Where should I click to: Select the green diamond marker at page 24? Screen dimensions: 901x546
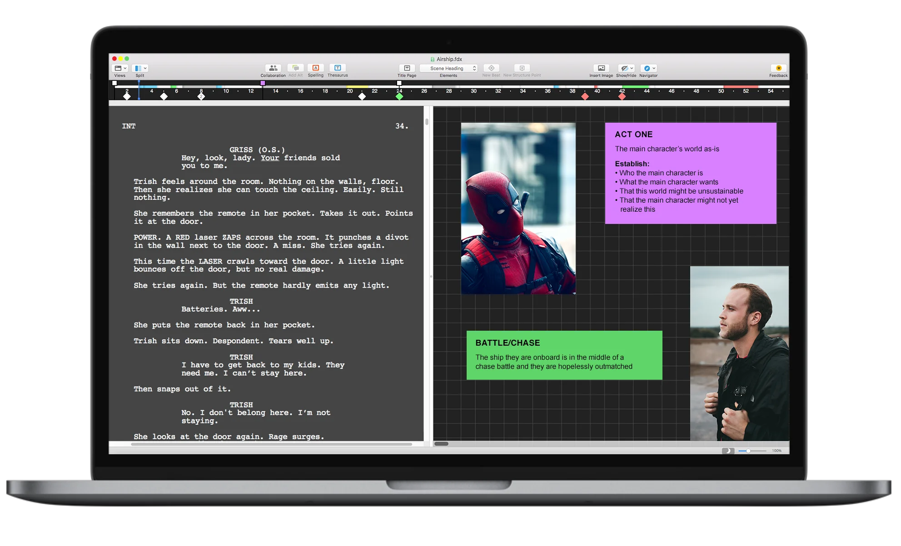(399, 96)
